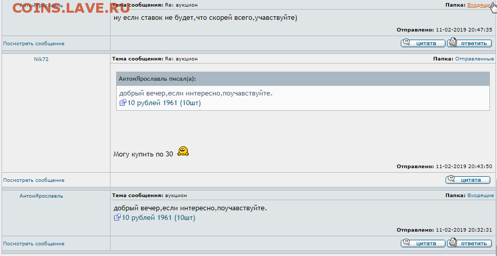This screenshot has height=256, width=497.
Task: Reply to the top message from АнтонЯрославль
Action: (469, 43)
